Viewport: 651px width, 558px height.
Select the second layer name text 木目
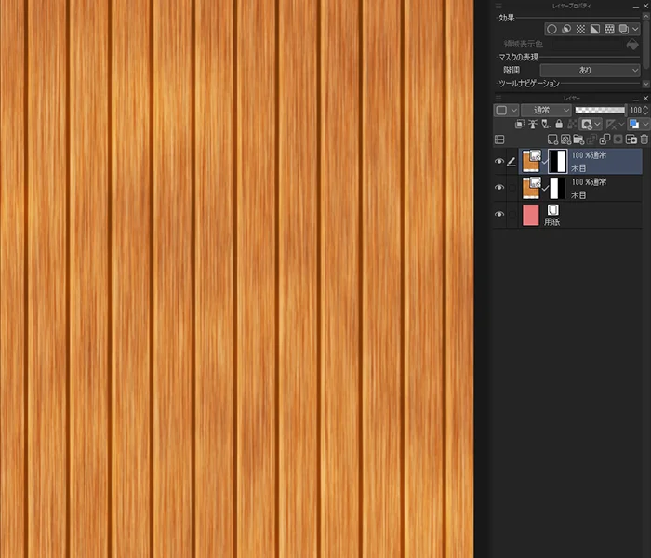tap(578, 194)
